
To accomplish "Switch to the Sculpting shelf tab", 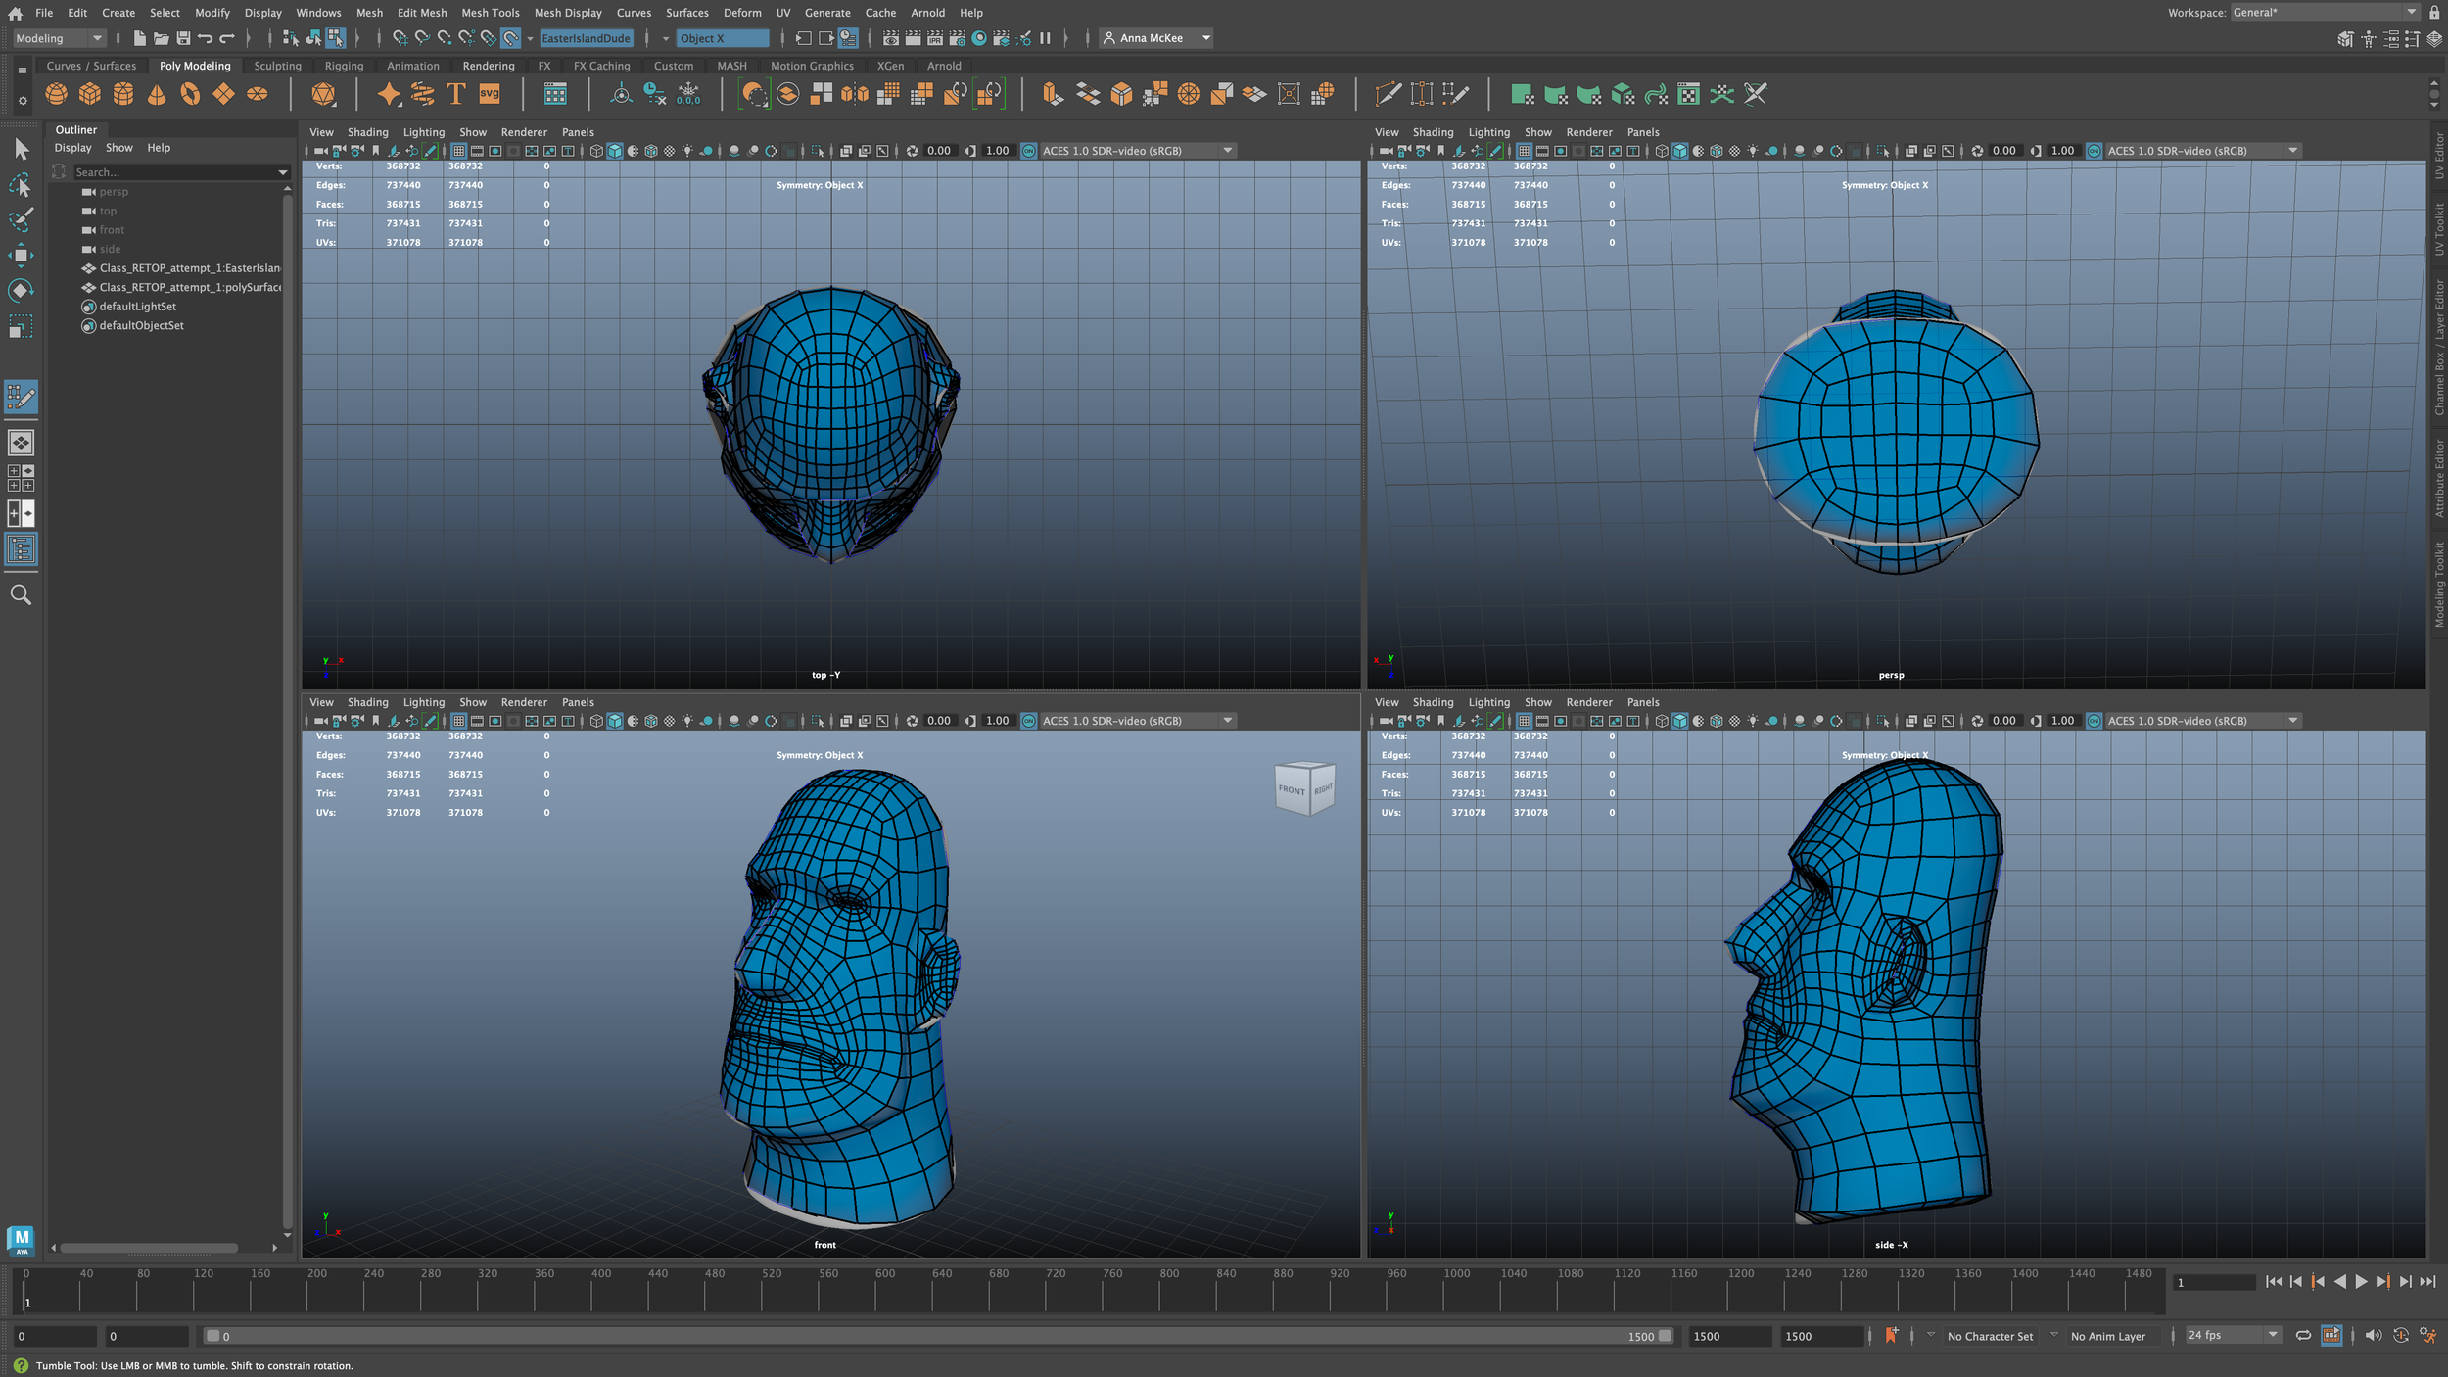I will click(277, 66).
